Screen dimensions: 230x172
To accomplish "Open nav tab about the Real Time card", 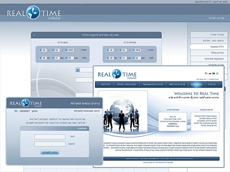I will (x=153, y=84).
